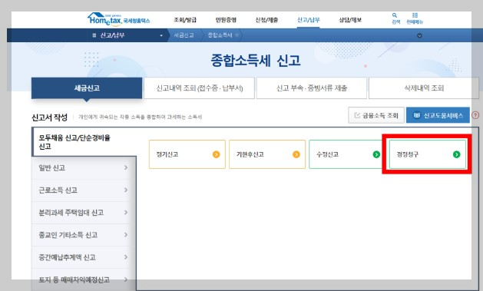Switch to 신고 부속·증빙서류 제출 tab
Image resolution: width=483 pixels, height=291 pixels.
click(x=312, y=88)
